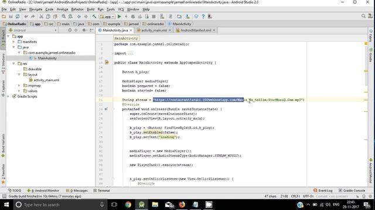Click the Redo arrow in toolbar
375x210 pixels.
coord(33,16)
